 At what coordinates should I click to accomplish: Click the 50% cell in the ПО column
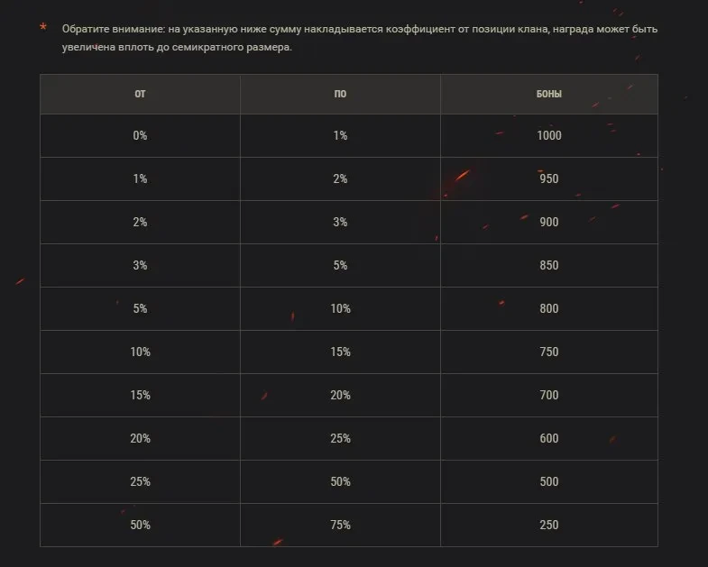tap(340, 481)
